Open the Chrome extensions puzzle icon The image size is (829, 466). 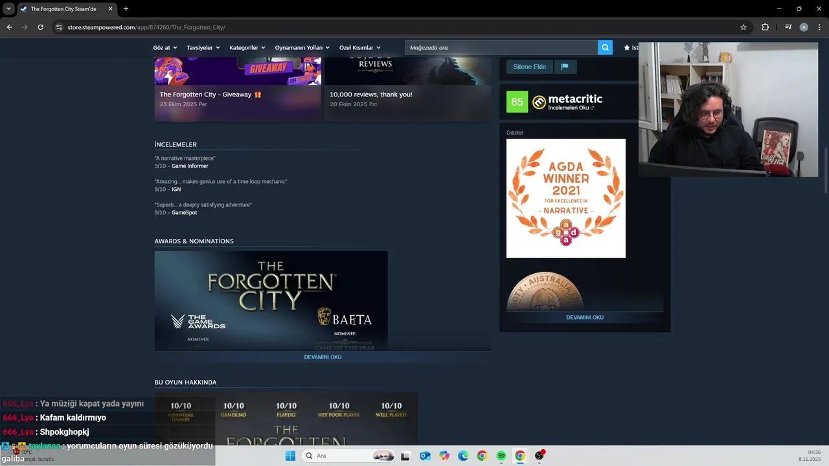click(766, 27)
